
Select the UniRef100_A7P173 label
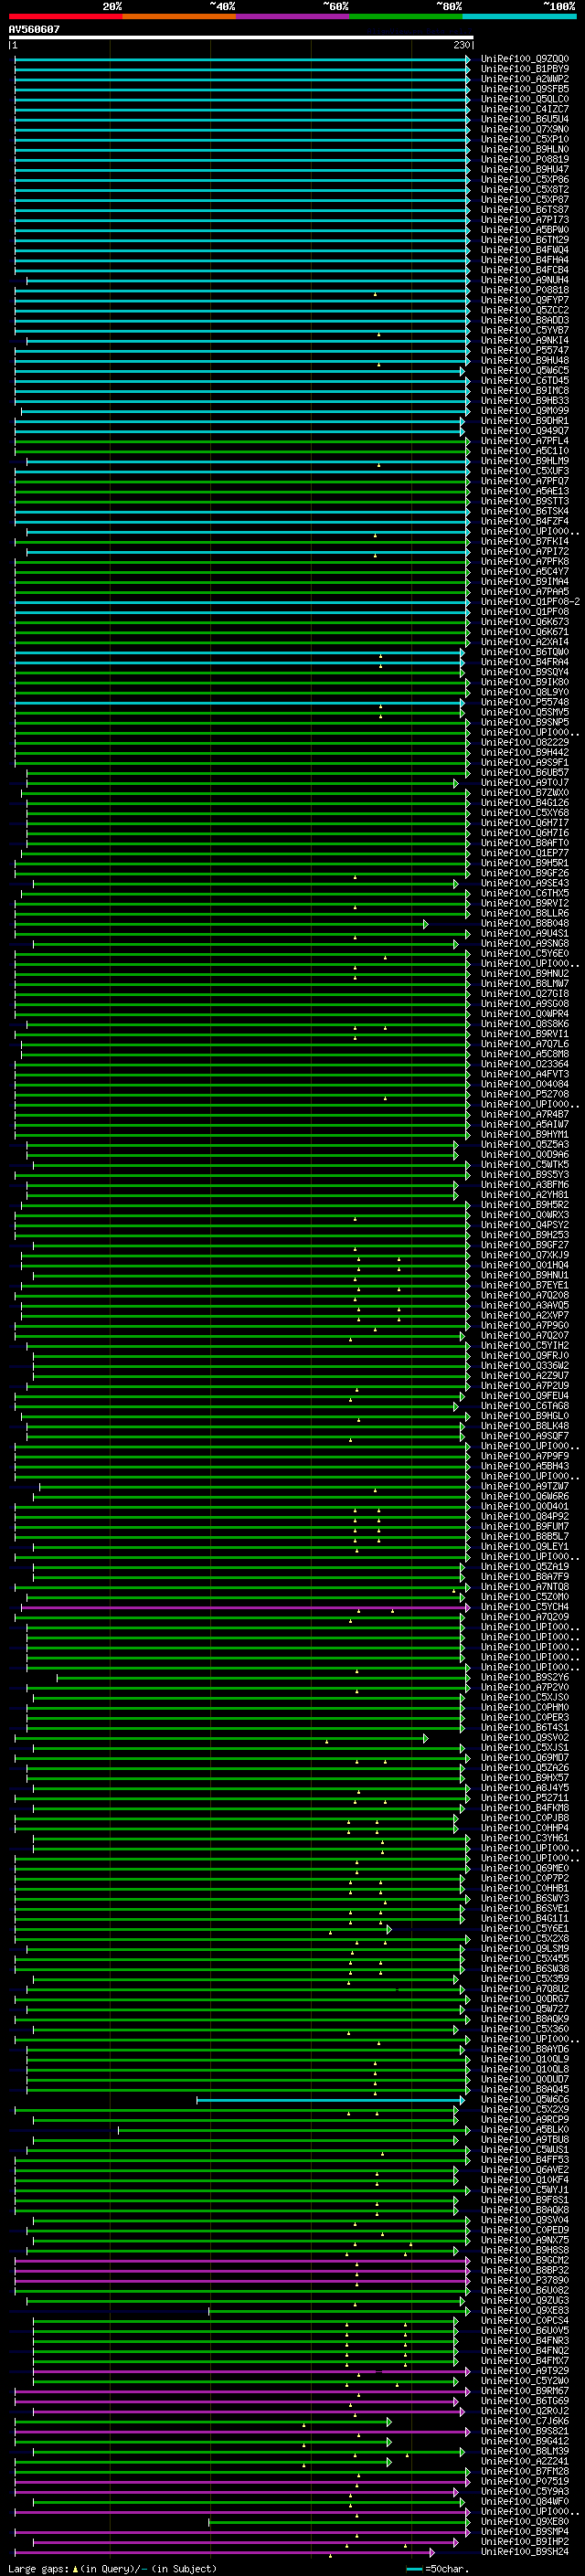coord(525,219)
